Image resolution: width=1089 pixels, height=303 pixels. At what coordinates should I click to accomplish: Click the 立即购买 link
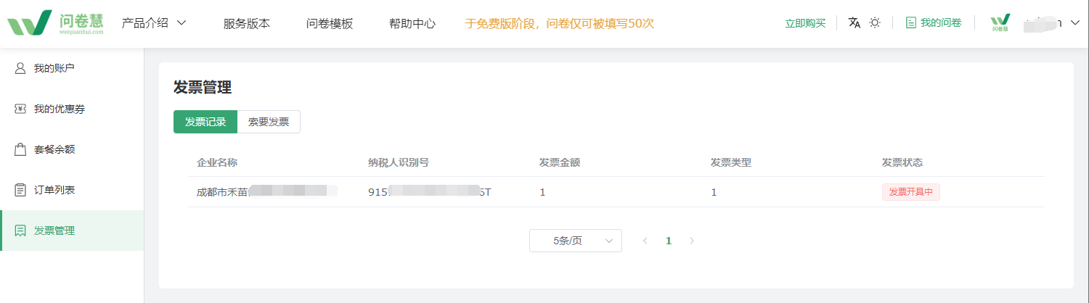click(x=805, y=23)
